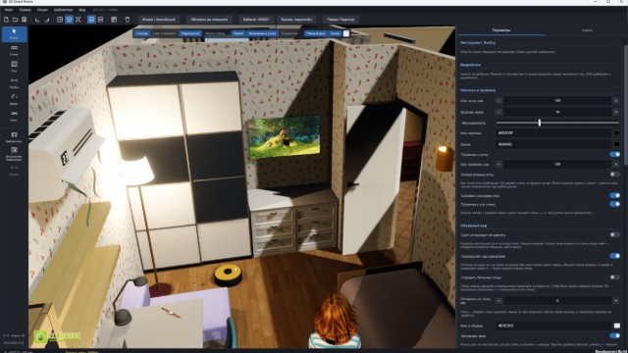Viewport: 628px width, 353px height.
Task: Open a project with the folder icon
Action: point(15,20)
